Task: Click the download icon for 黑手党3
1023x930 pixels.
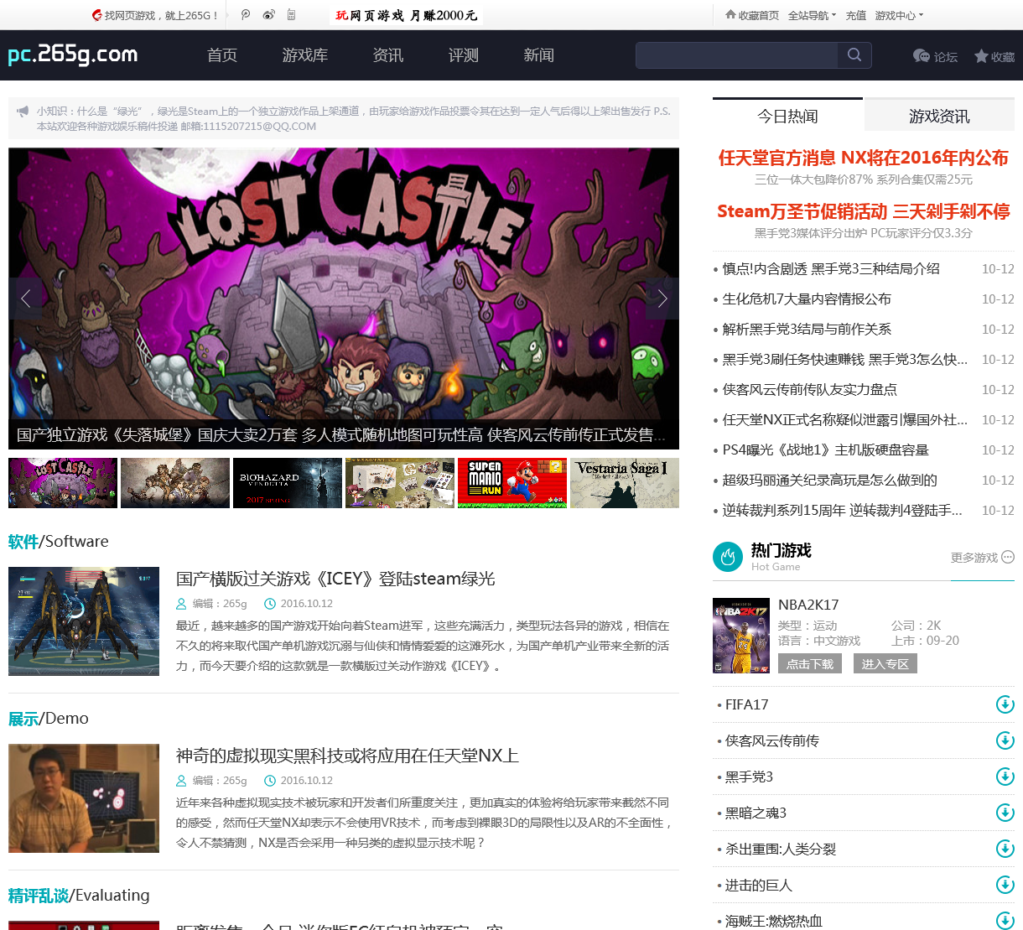Action: point(1005,777)
